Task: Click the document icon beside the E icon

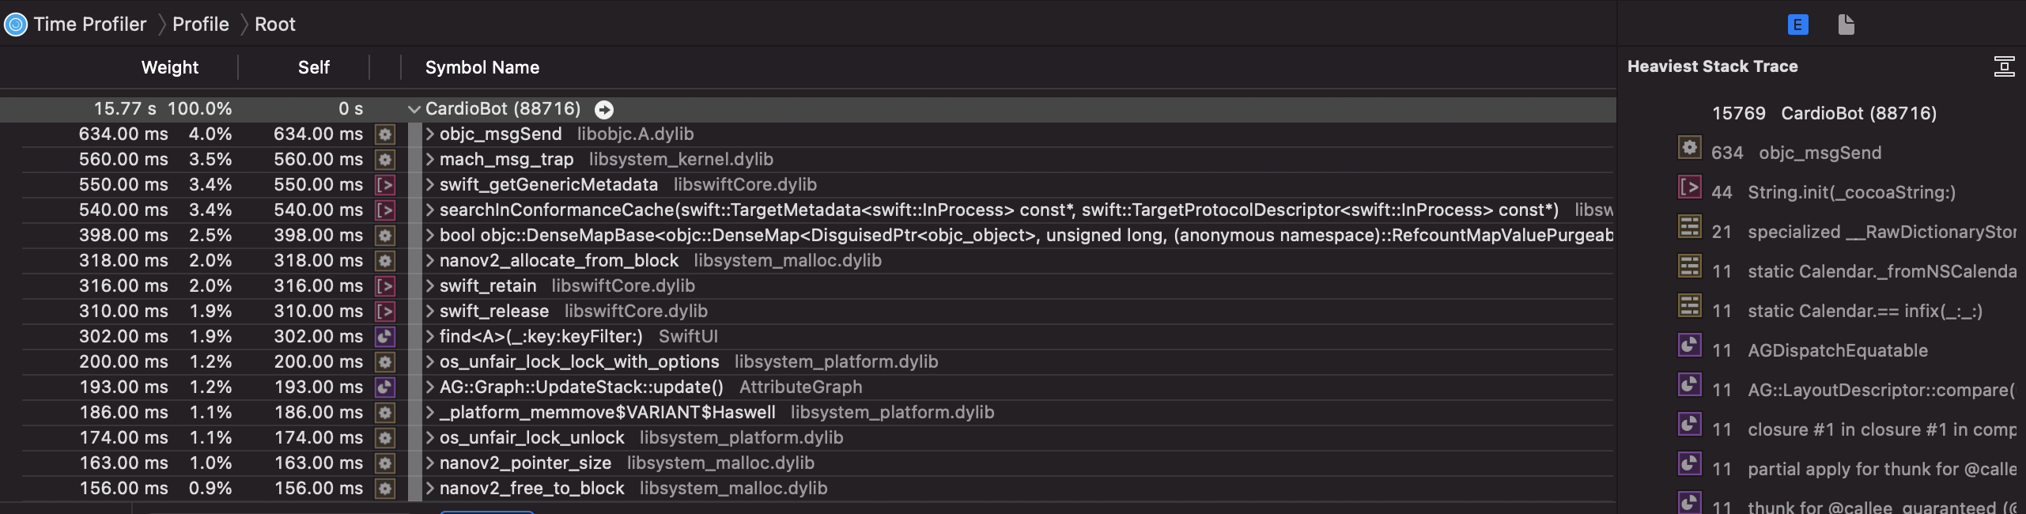Action: (x=1846, y=25)
